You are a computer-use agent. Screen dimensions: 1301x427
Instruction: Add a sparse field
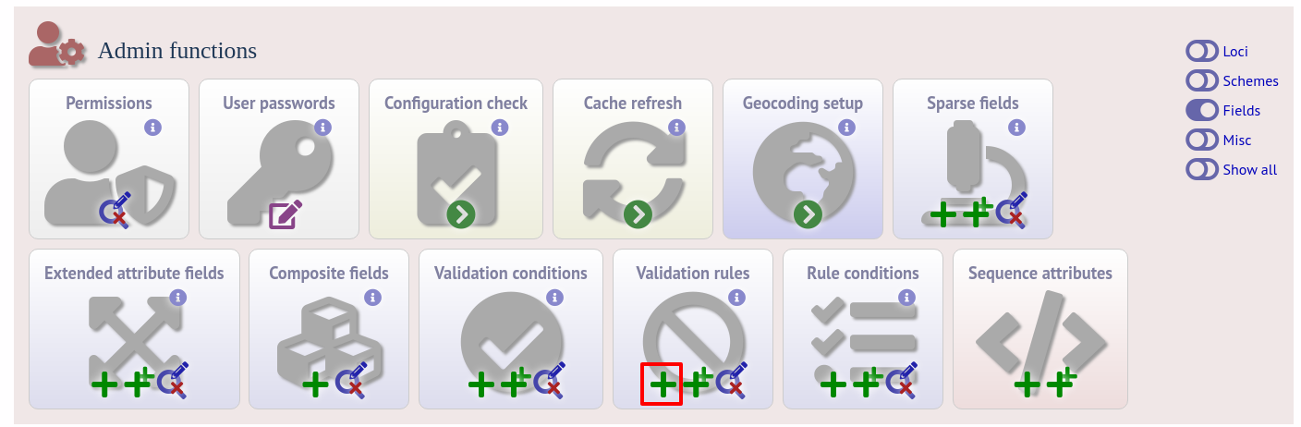pyautogui.click(x=943, y=214)
